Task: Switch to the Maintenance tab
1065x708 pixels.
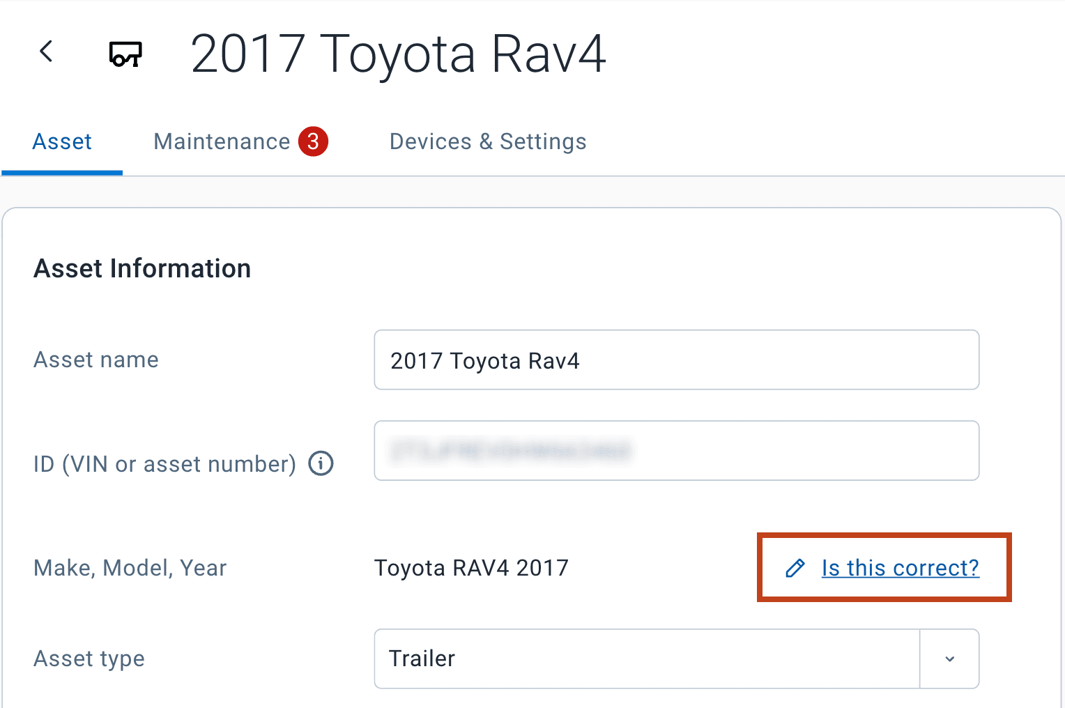Action: [222, 141]
